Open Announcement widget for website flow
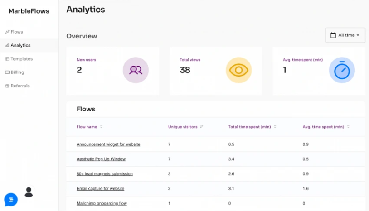Screen dimensions: 369x211 click(108, 144)
